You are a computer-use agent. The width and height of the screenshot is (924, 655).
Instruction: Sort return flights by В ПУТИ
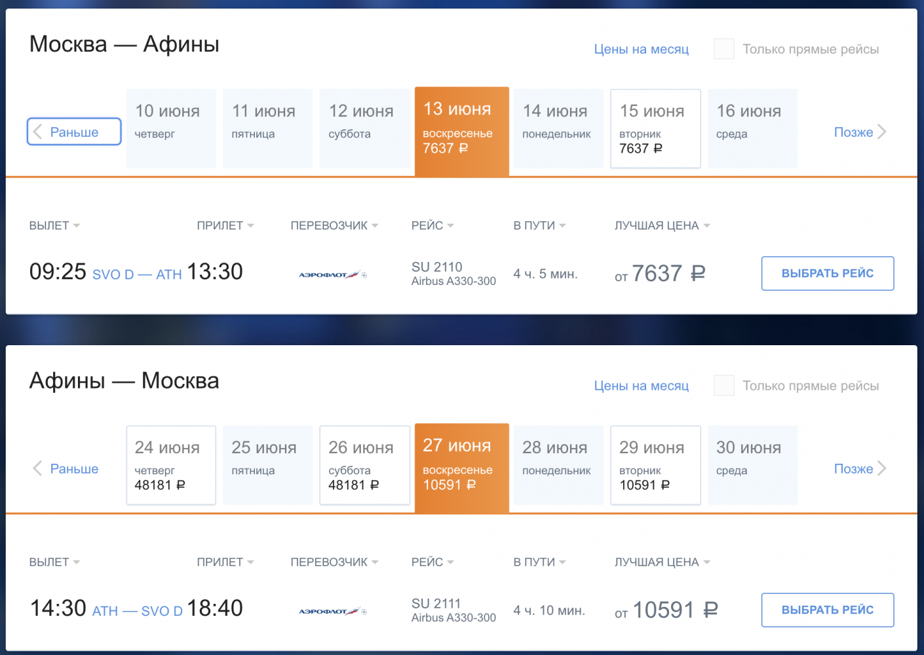pos(539,562)
